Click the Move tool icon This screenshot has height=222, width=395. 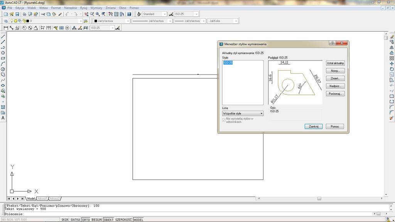click(x=392, y=64)
